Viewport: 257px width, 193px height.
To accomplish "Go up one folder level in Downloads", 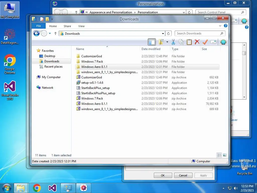I will [x=55, y=33].
